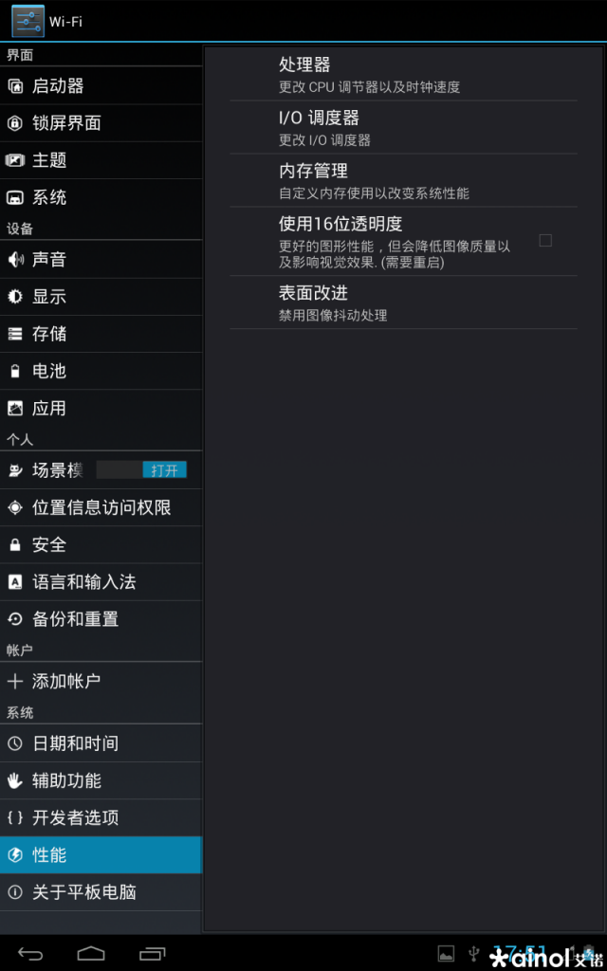This screenshot has height=971, width=607.
Task: Open the I/O 调度器 option
Action: (x=403, y=128)
